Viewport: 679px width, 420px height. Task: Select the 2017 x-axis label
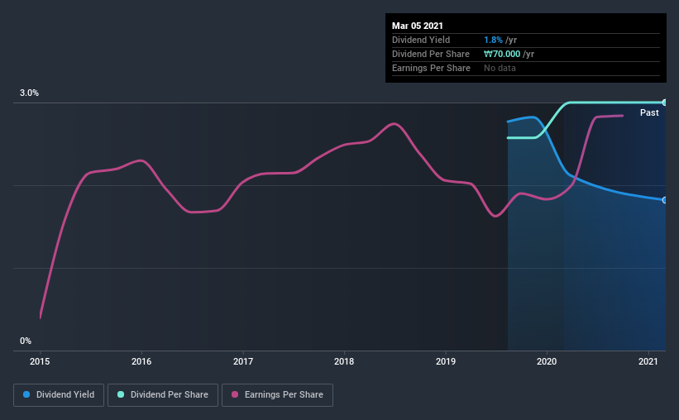tap(243, 361)
